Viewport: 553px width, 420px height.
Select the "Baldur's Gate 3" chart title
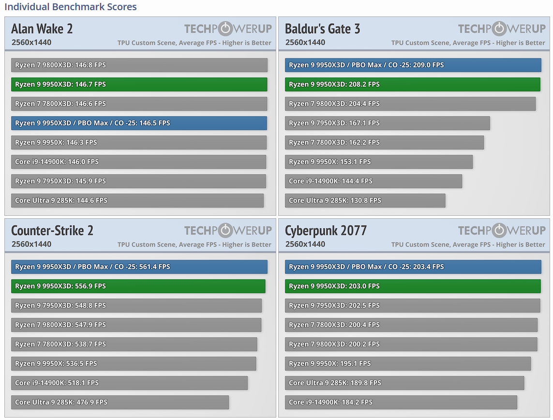322,29
